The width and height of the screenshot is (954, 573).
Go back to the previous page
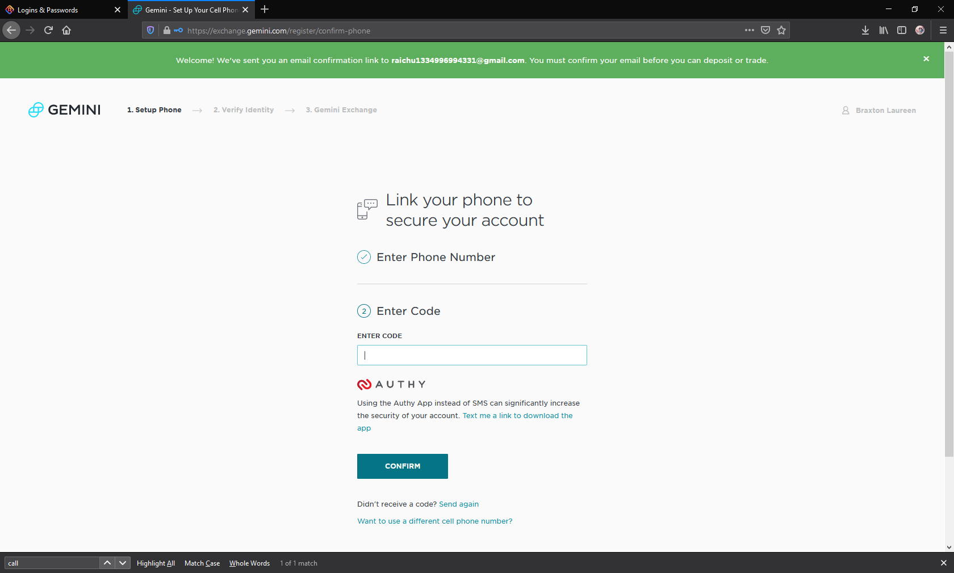pyautogui.click(x=11, y=30)
